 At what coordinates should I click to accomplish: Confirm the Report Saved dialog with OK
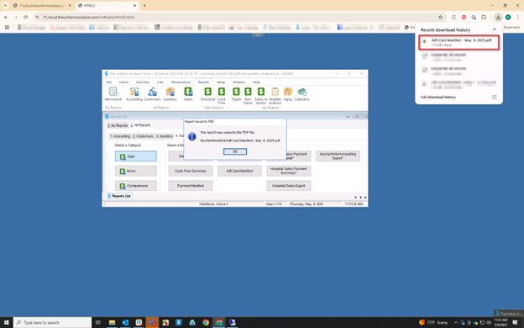pos(235,151)
